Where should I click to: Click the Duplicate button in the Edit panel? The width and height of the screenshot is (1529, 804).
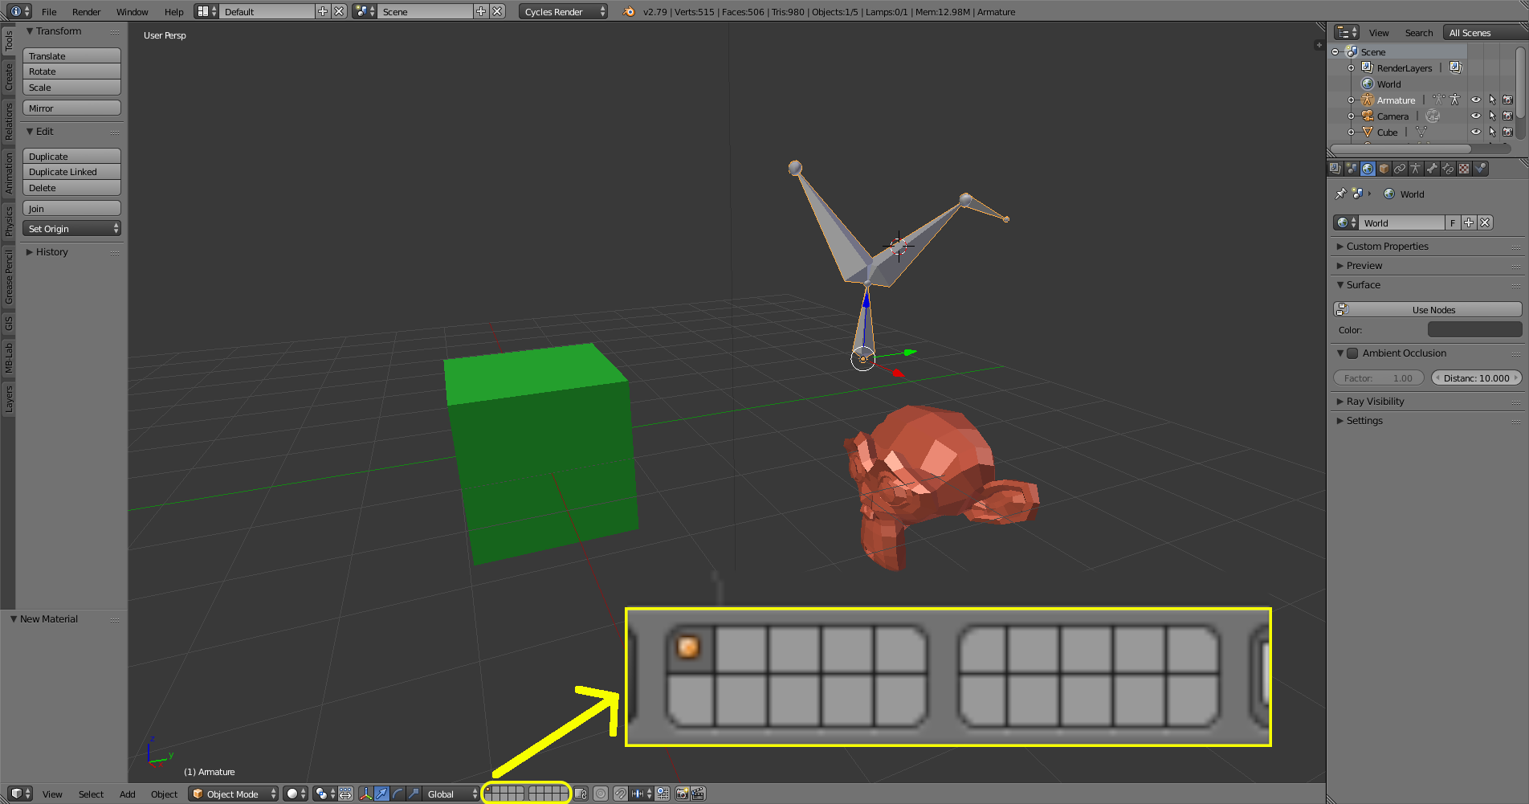coord(71,156)
